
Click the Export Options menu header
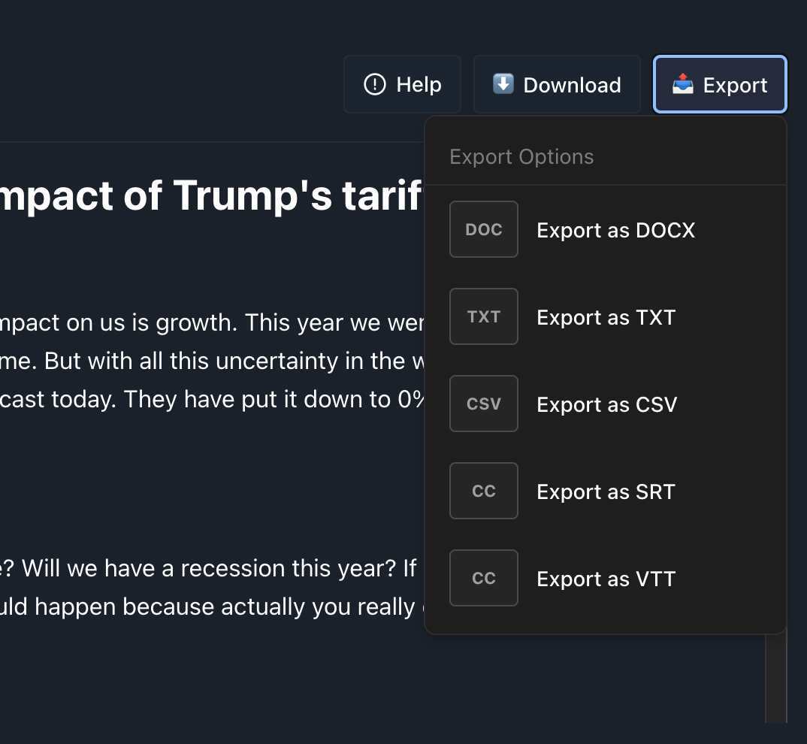coord(521,156)
